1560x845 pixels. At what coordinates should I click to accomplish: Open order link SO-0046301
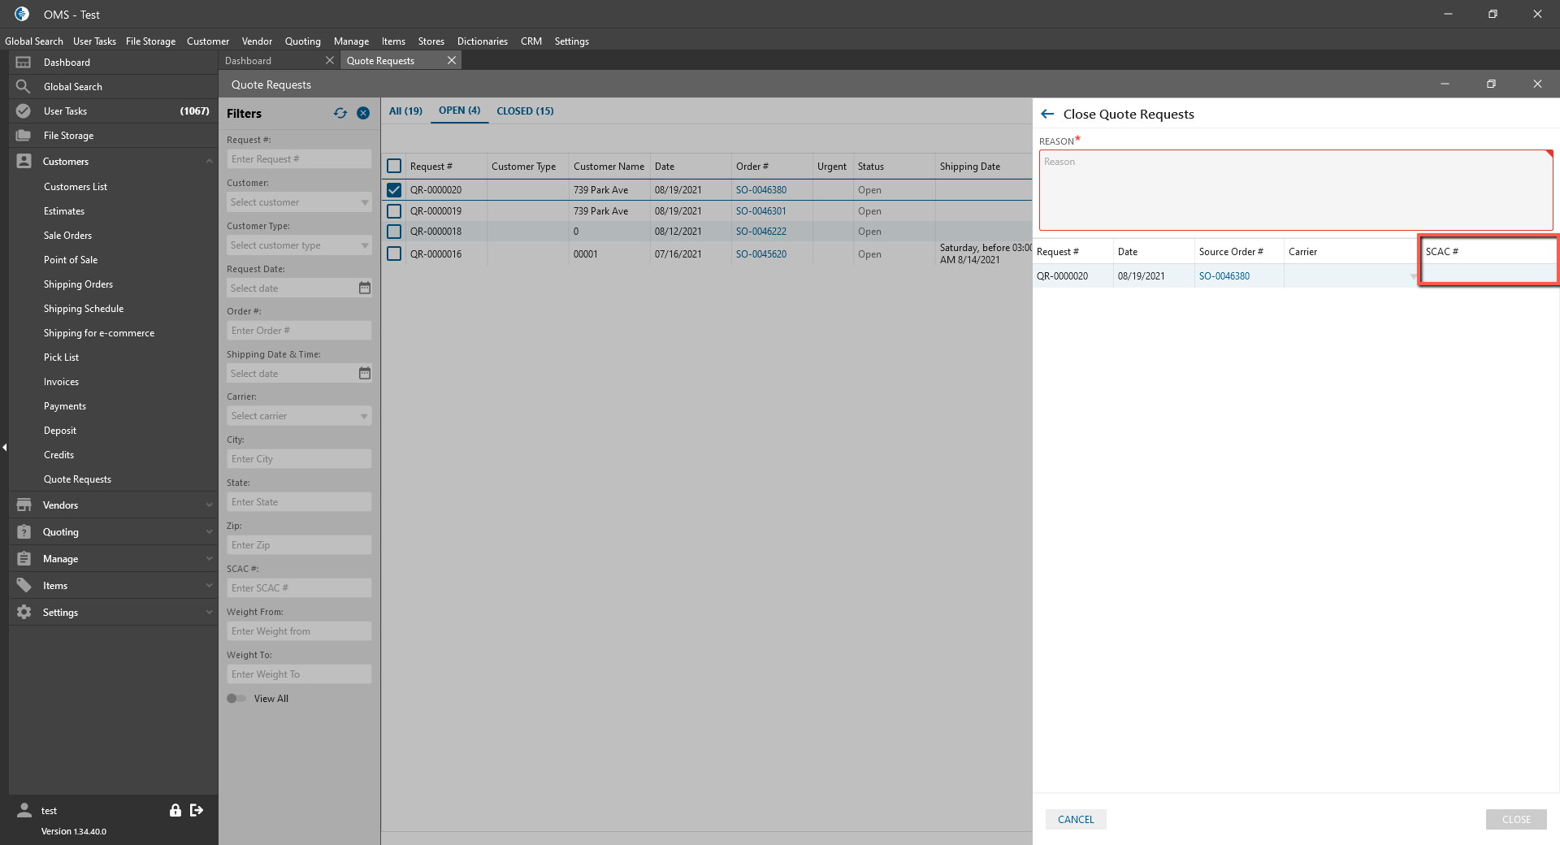760,211
